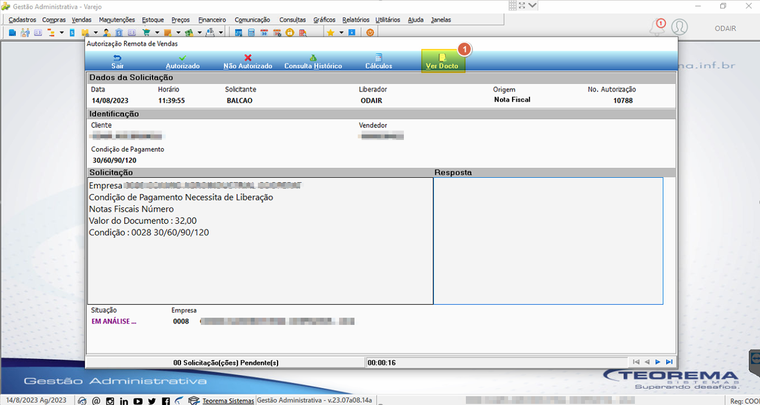Expand the dropdown arrow beside the shopping cart

pos(157,32)
